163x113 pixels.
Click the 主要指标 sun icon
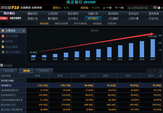point(3,31)
